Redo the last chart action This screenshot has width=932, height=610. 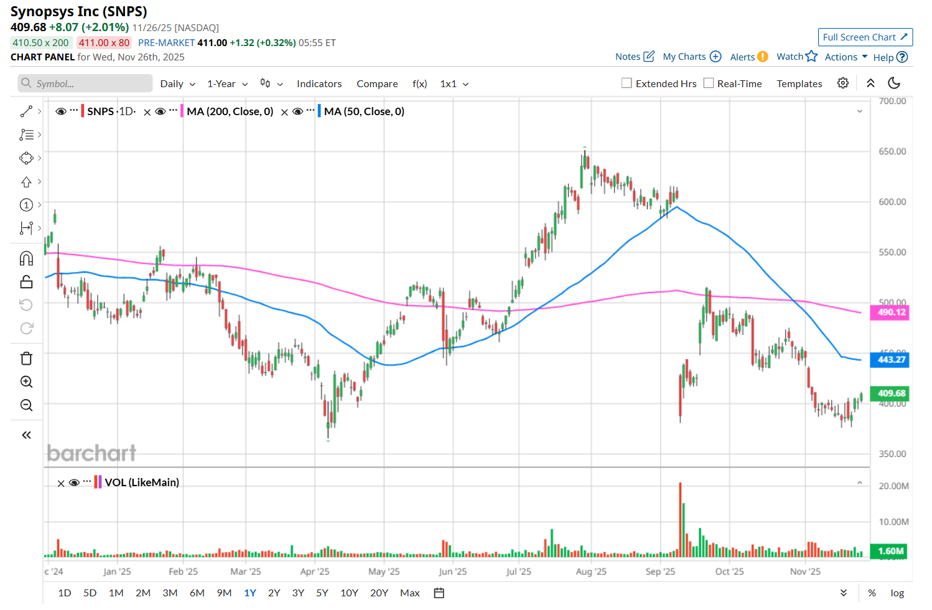(26, 328)
